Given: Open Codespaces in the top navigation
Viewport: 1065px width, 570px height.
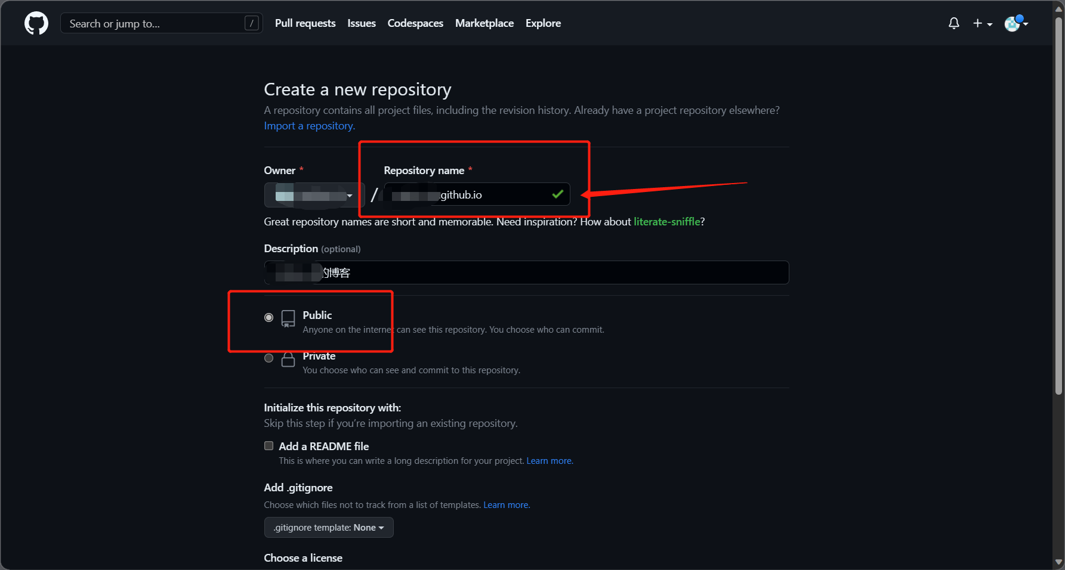Looking at the screenshot, I should tap(415, 23).
